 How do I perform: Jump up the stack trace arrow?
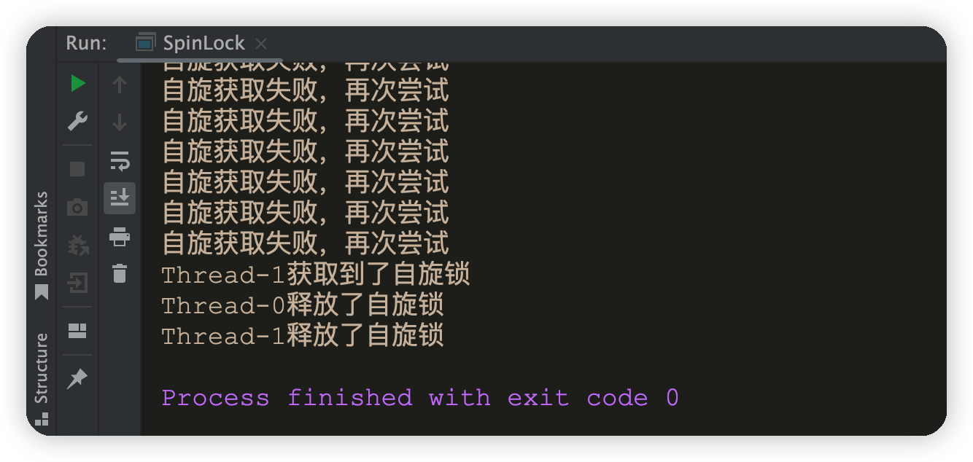120,85
